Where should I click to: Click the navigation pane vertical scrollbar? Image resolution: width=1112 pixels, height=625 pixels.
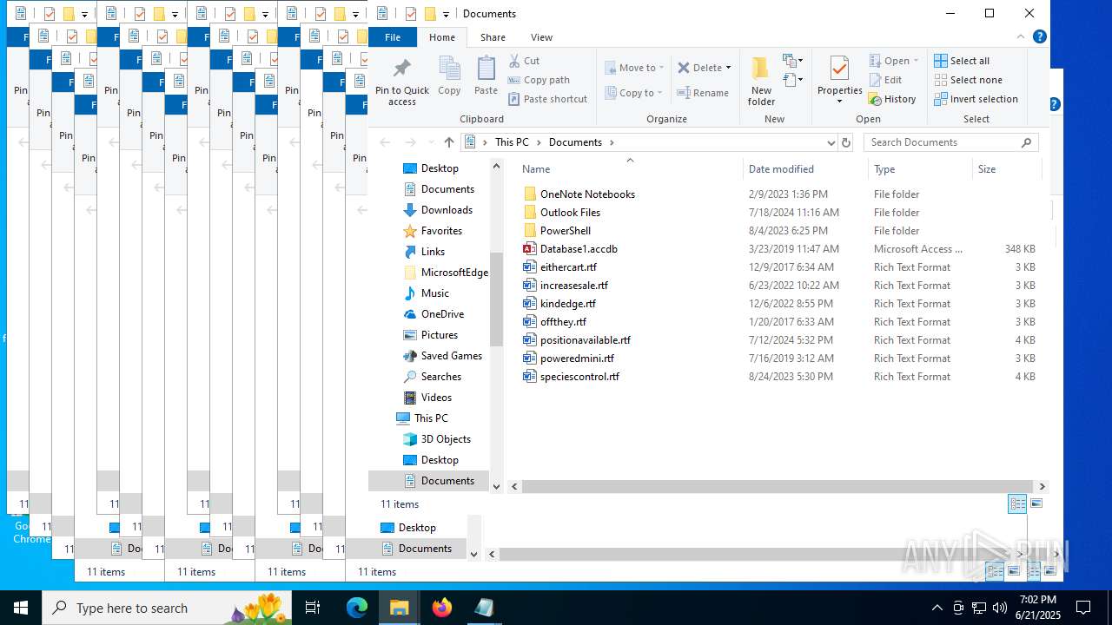(496, 299)
